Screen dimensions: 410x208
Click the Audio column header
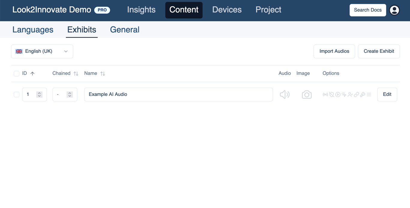[285, 73]
